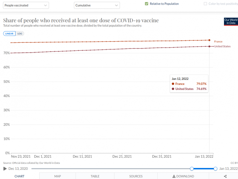This screenshot has height=179, width=238.
Task: Switch the axis scale to LOG
Action: [x=20, y=34]
